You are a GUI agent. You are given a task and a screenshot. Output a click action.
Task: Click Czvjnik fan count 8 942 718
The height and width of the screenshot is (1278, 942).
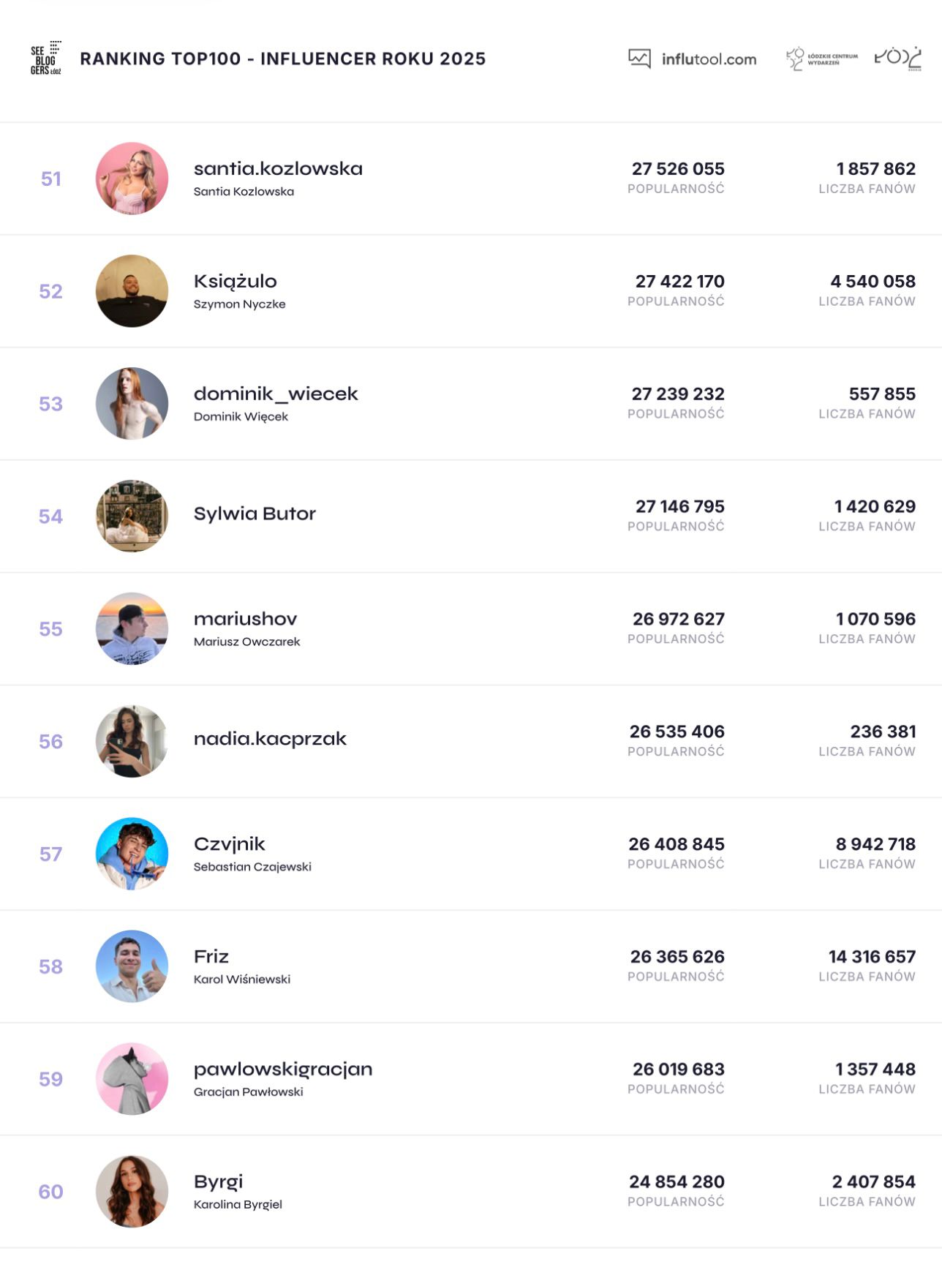pos(875,844)
